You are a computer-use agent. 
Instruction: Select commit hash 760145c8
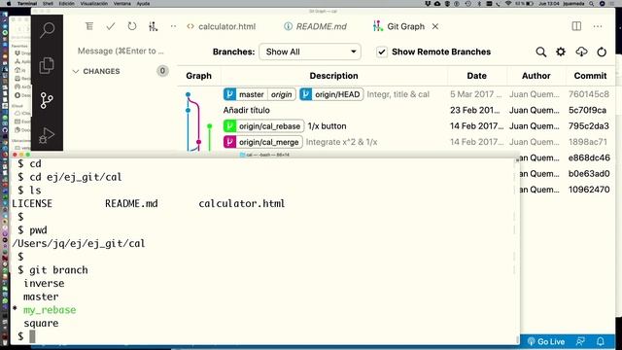click(x=589, y=94)
